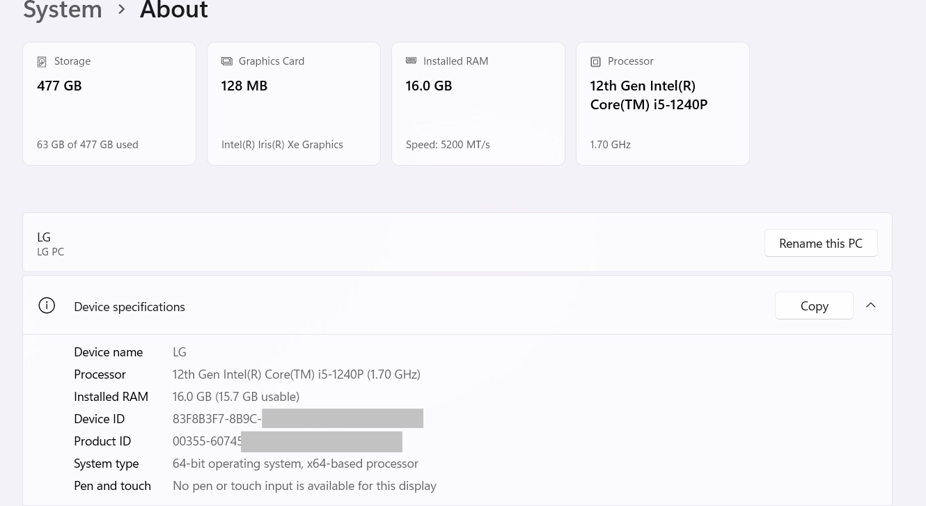
Task: Click the Graphics Card icon
Action: [x=227, y=61]
